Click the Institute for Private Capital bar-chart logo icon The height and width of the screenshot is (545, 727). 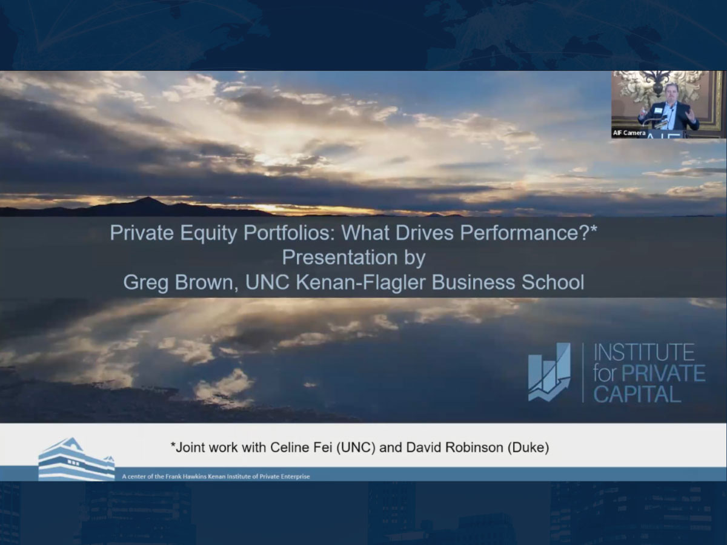[549, 372]
